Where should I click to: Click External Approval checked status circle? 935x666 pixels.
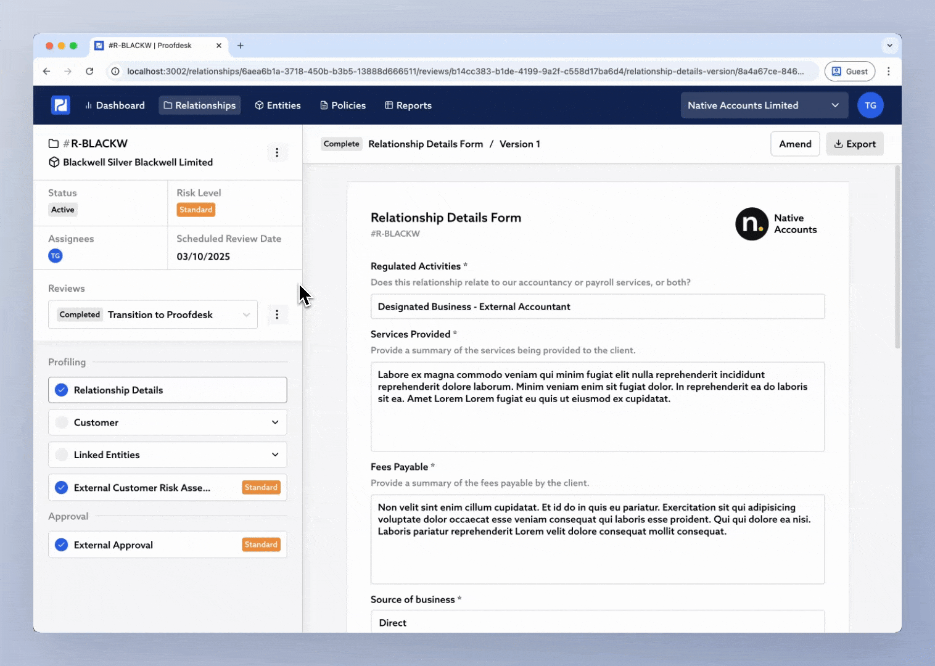62,545
